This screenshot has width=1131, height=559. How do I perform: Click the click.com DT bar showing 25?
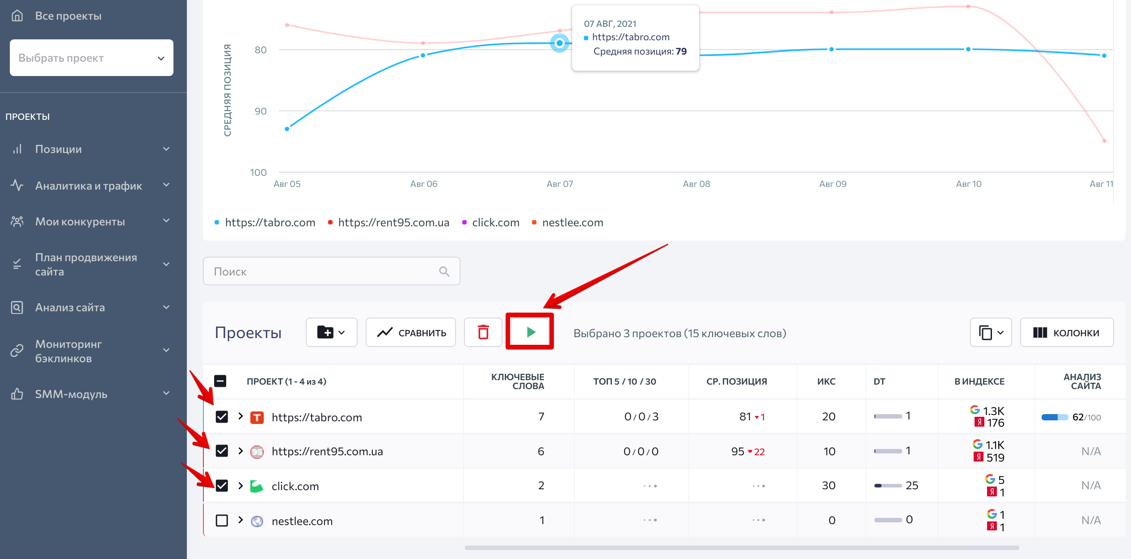tap(888, 486)
